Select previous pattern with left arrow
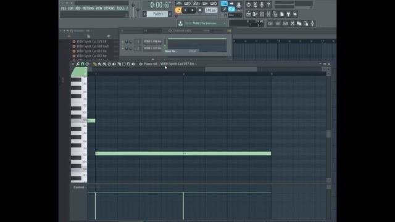Image resolution: width=395 pixels, height=222 pixels. pos(144,14)
